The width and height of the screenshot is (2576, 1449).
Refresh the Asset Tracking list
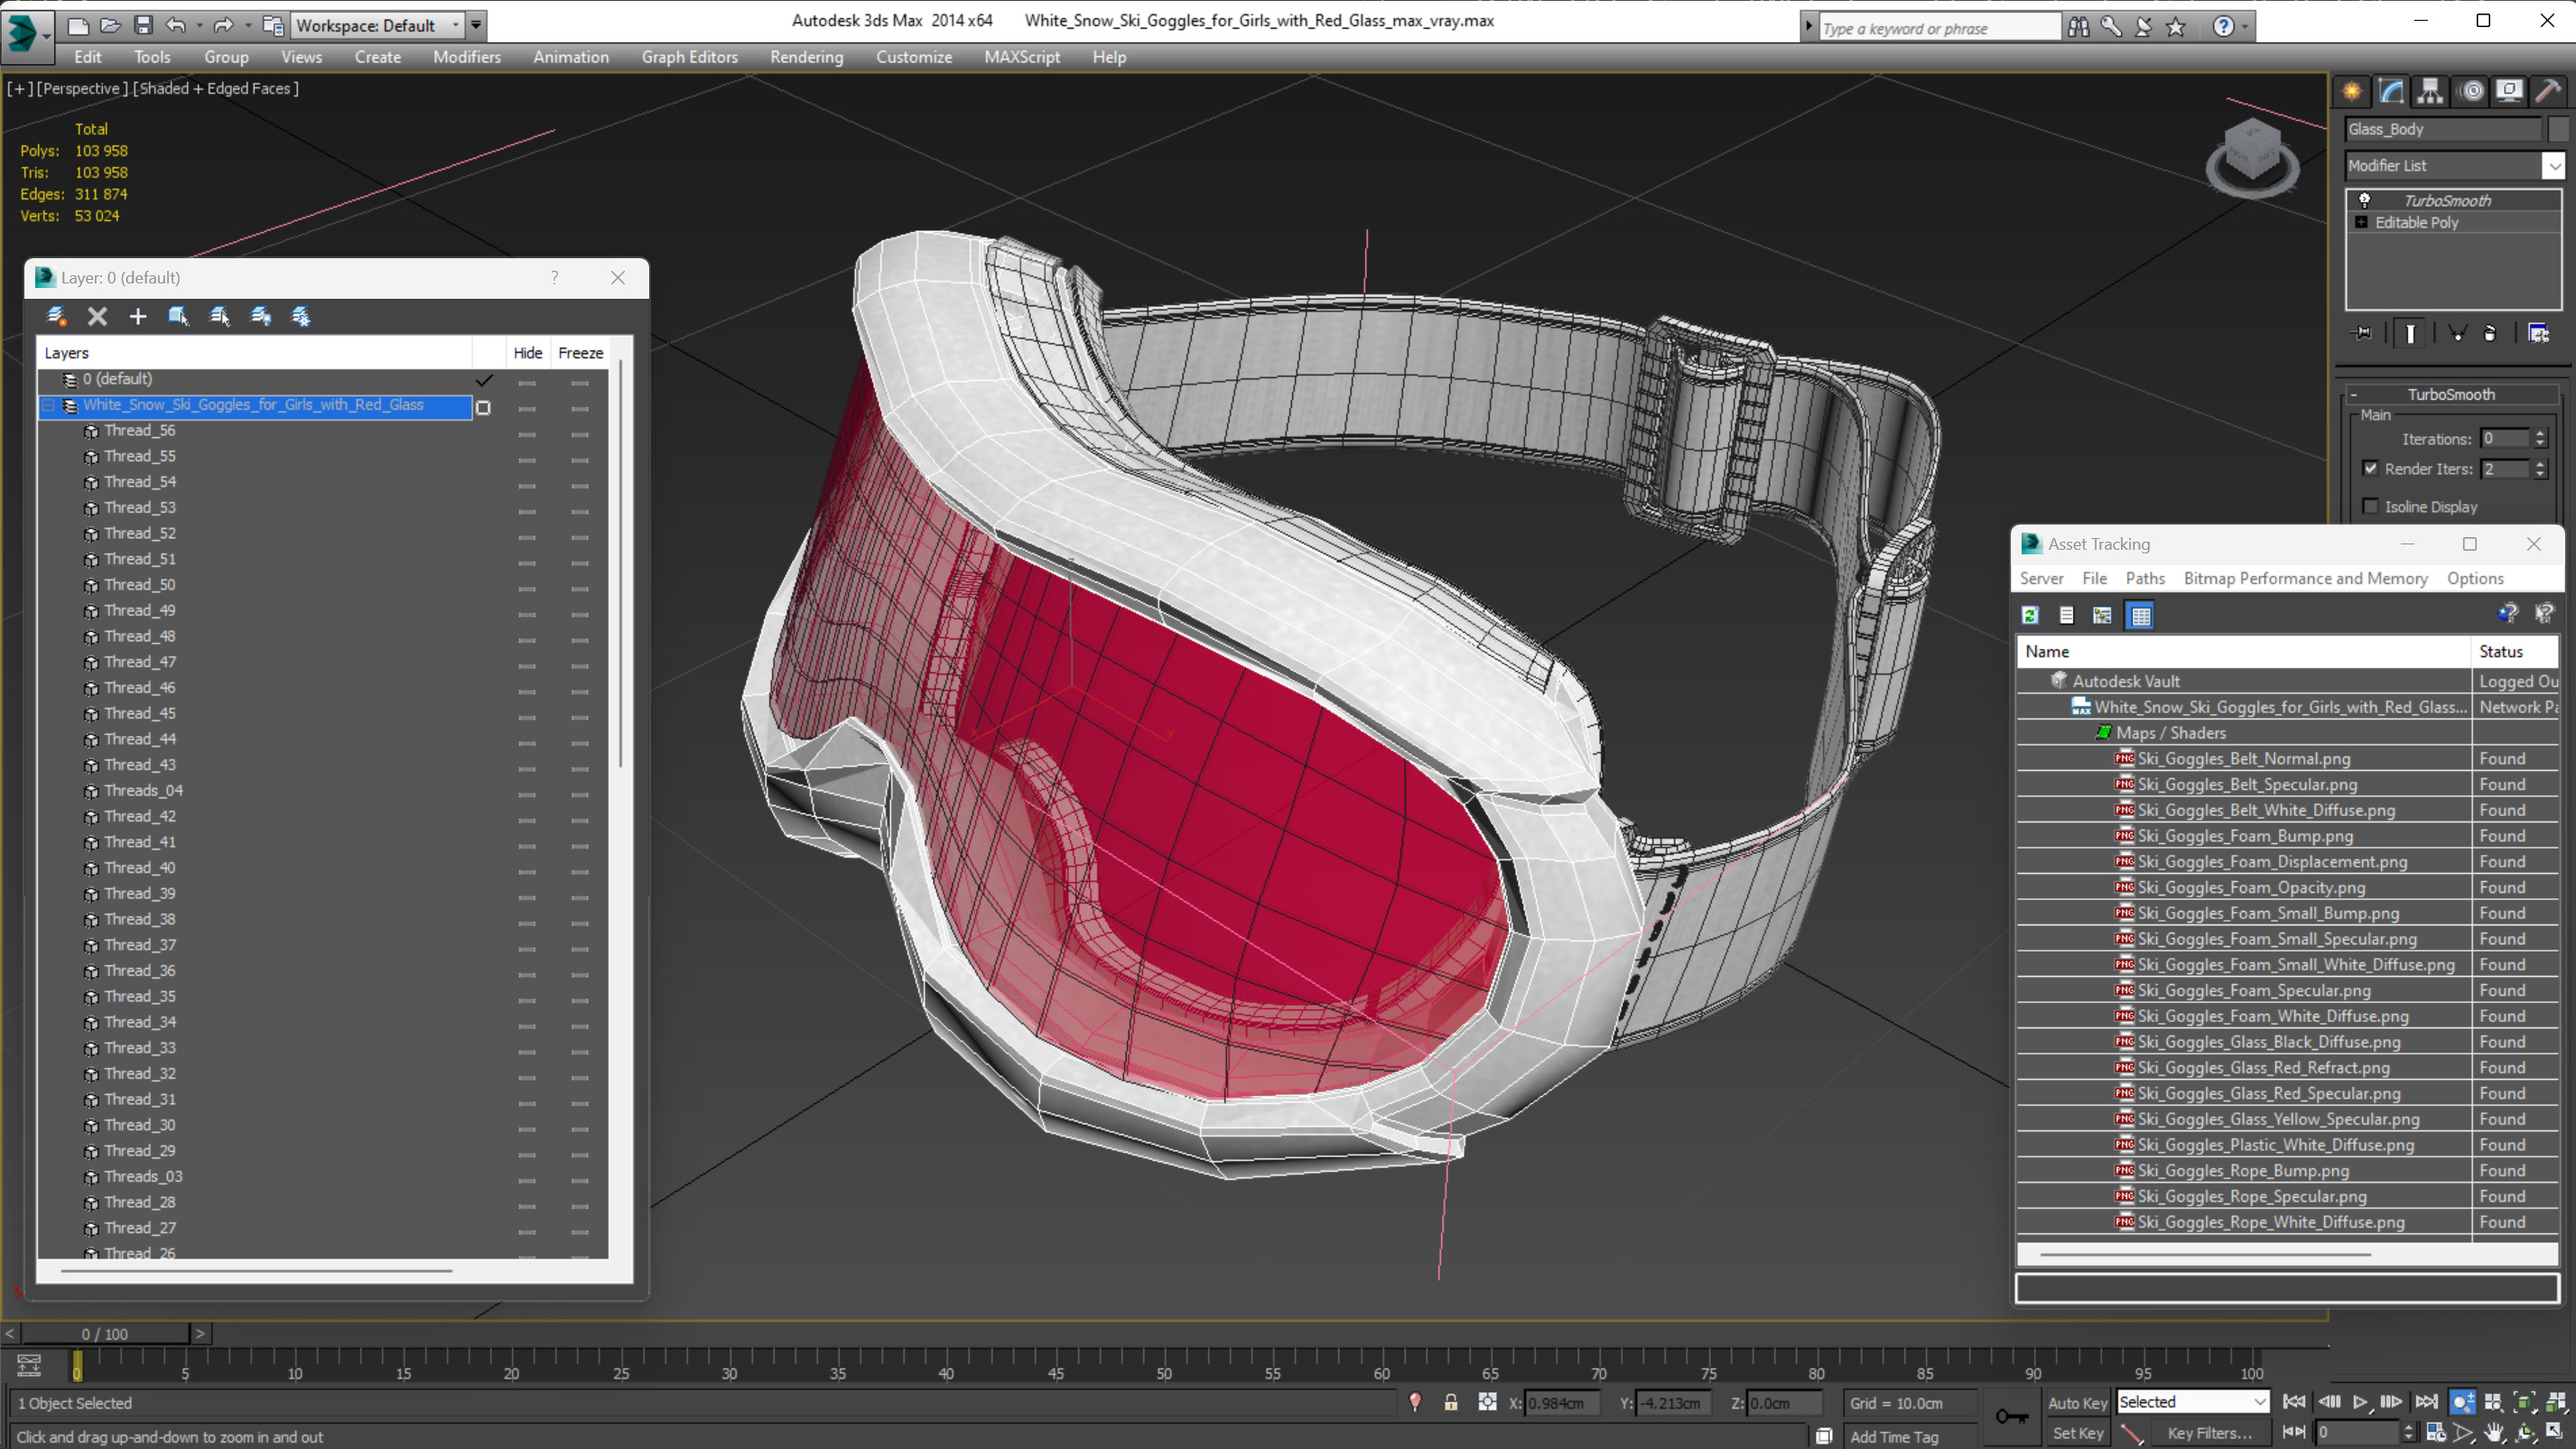pyautogui.click(x=2029, y=615)
